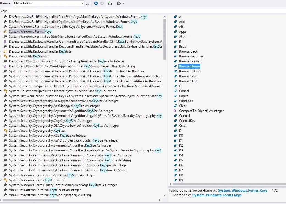Open the dropdown arrow beside the settings gear
Image resolution: width=286 pixels, height=204 pixels.
(123, 4)
